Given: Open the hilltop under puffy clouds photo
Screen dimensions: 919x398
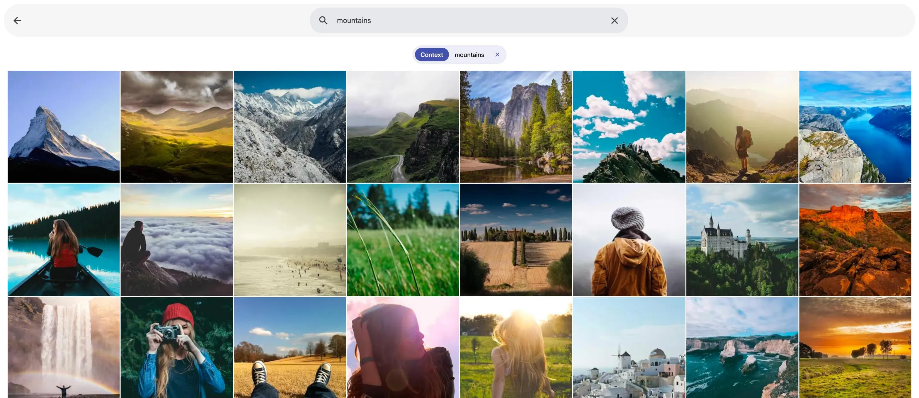Looking at the screenshot, I should pos(629,127).
